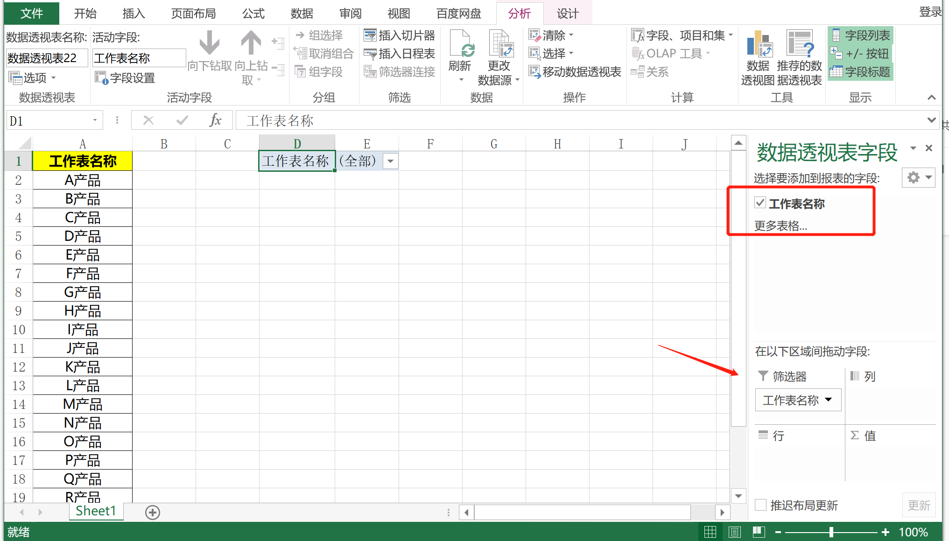949x541 pixels.
Task: Toggle the 字段列表 field list button
Action: pos(860,35)
